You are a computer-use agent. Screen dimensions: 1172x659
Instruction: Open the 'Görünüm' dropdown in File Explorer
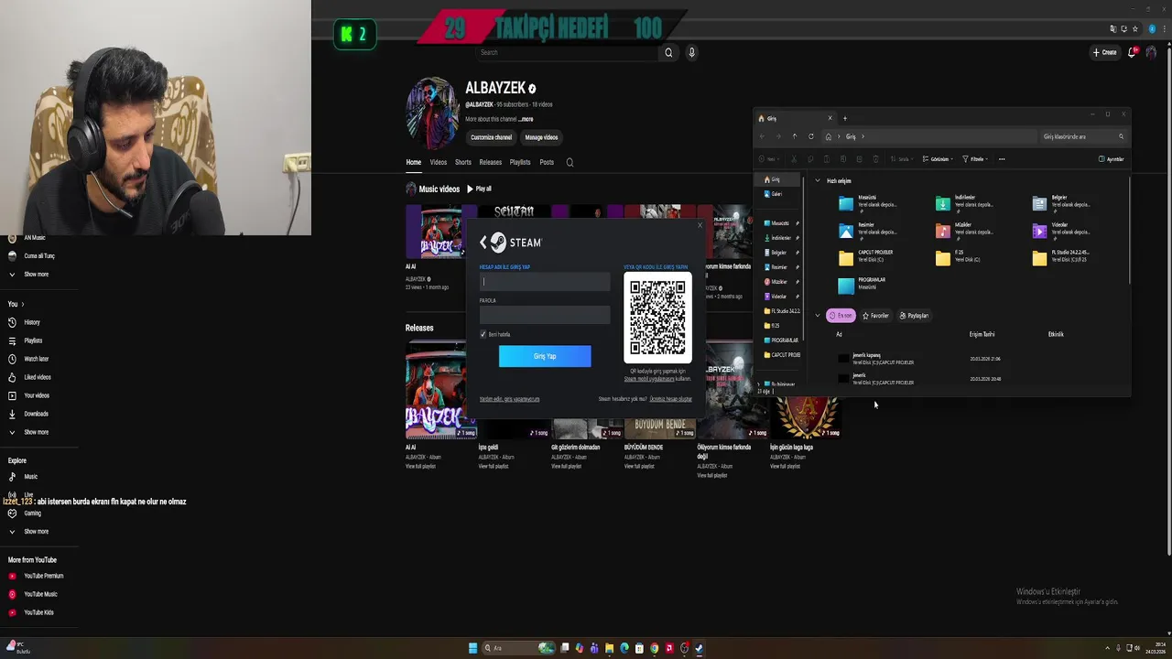point(939,159)
